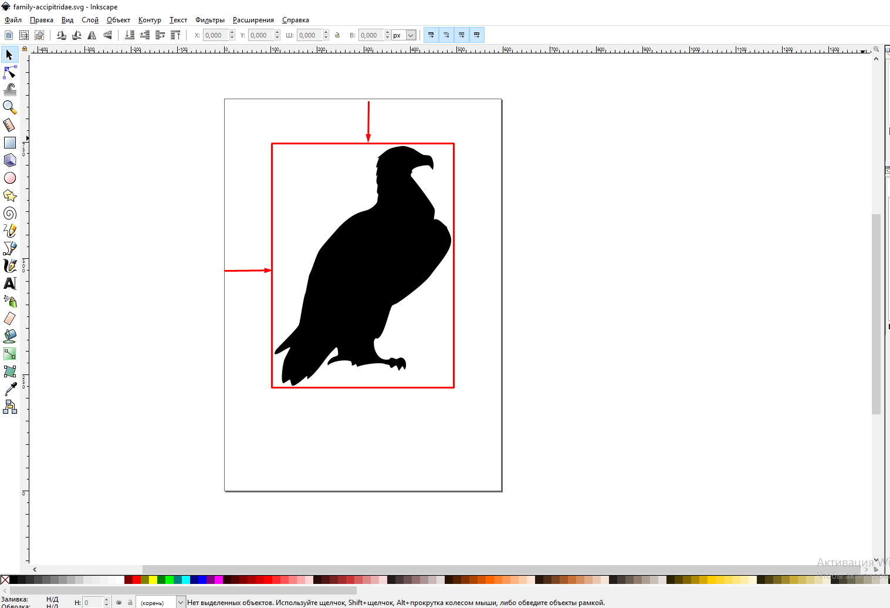The height and width of the screenshot is (608, 890).
Task: Select the Tweak objects tool
Action: 9,90
